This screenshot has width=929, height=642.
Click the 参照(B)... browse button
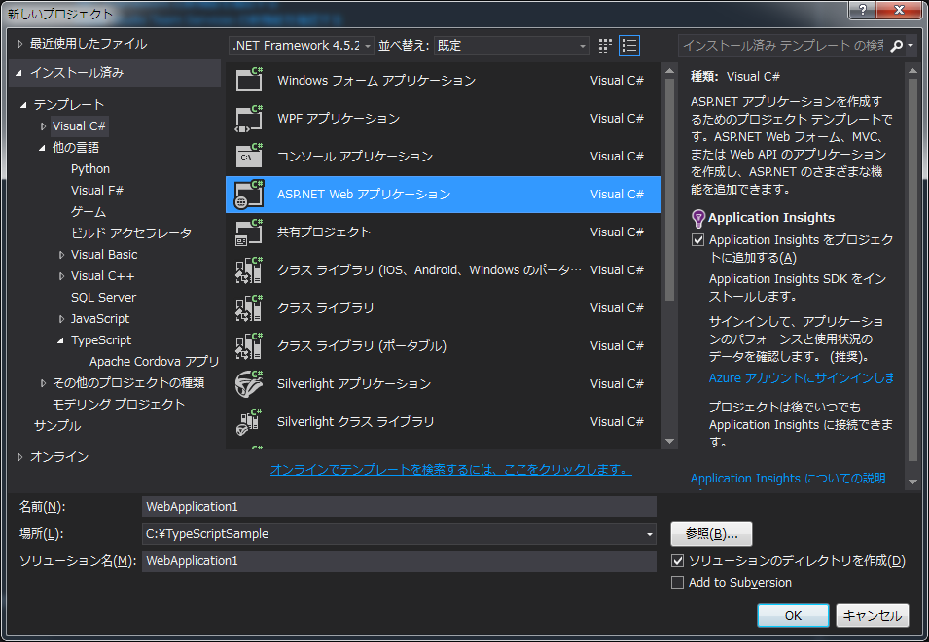coord(711,534)
